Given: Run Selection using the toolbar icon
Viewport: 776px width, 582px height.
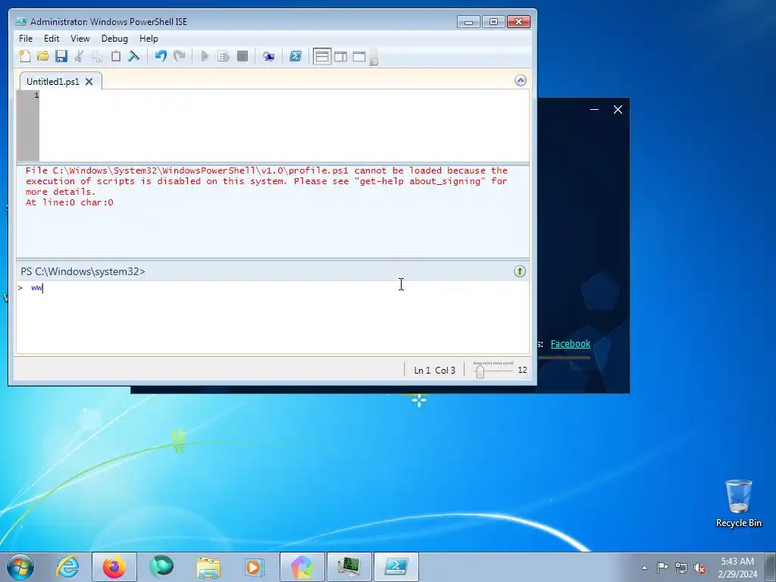Looking at the screenshot, I should point(224,56).
